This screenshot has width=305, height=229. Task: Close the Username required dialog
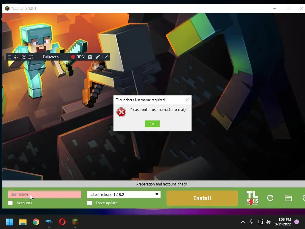(x=187, y=100)
